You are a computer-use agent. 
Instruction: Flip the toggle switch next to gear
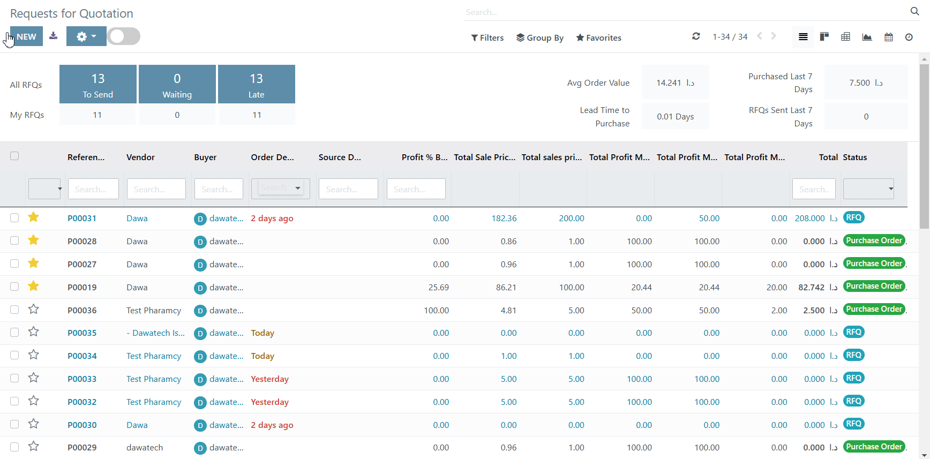coord(124,36)
